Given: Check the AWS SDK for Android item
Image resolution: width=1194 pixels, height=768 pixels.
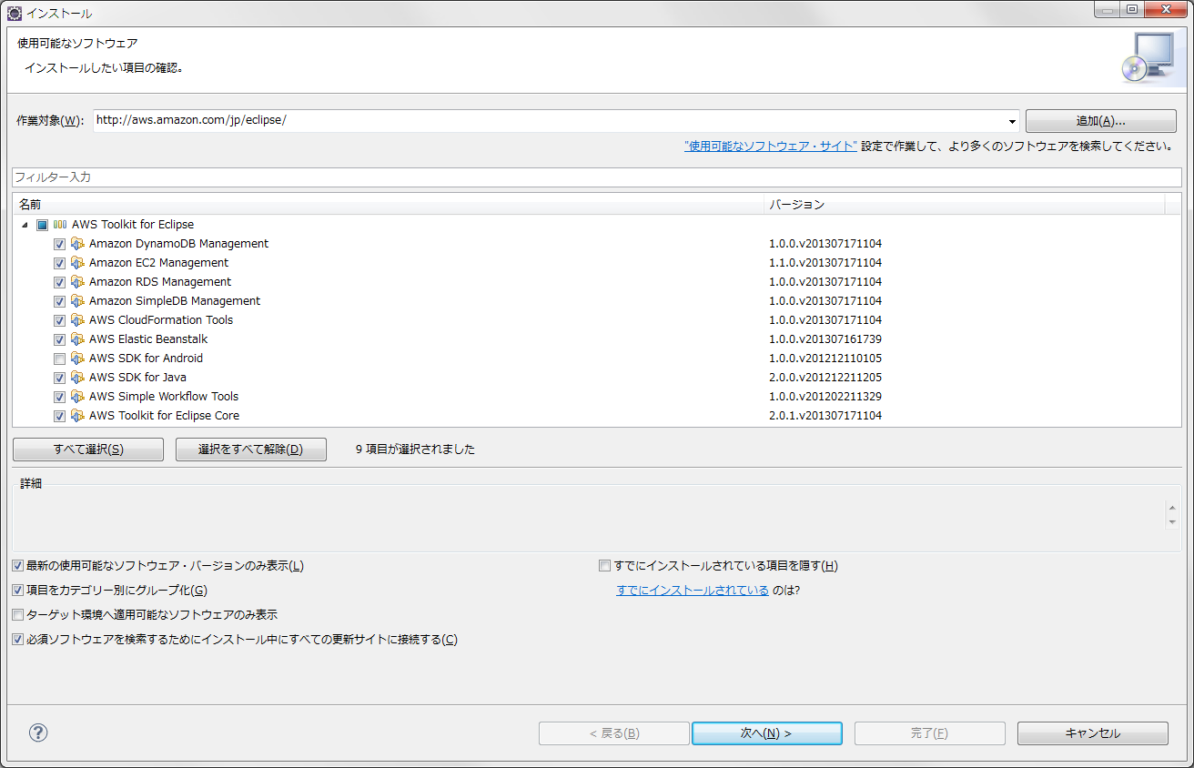Looking at the screenshot, I should 59,358.
